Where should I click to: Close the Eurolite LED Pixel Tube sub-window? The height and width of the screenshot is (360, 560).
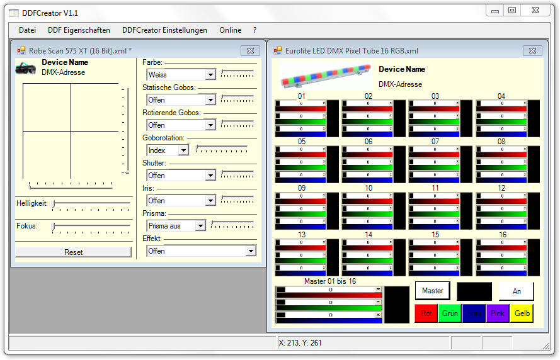[532, 50]
